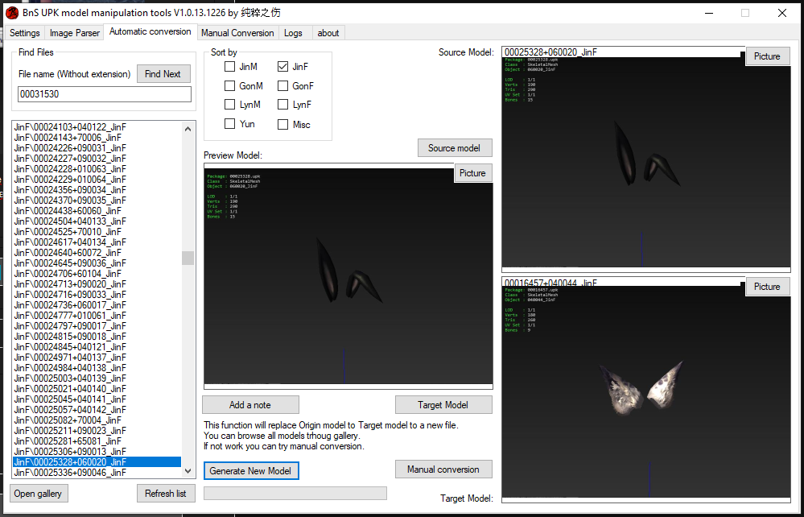Close the BnS UPK tools window
This screenshot has width=804, height=517.
(782, 13)
